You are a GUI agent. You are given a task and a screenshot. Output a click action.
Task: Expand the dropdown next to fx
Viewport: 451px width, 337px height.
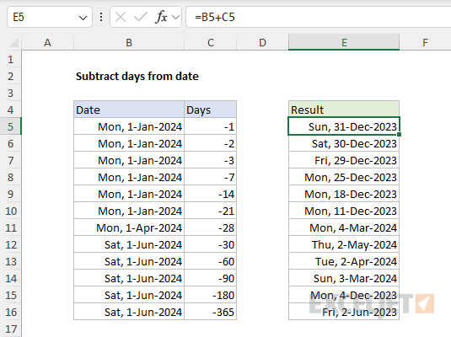(175, 18)
